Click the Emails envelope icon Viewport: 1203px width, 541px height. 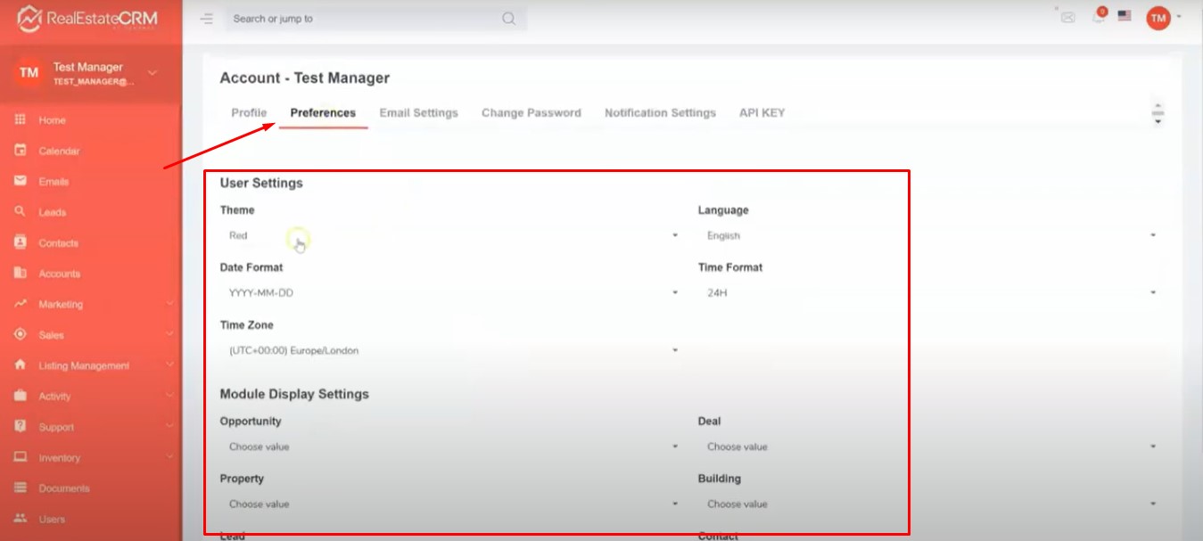(x=21, y=181)
